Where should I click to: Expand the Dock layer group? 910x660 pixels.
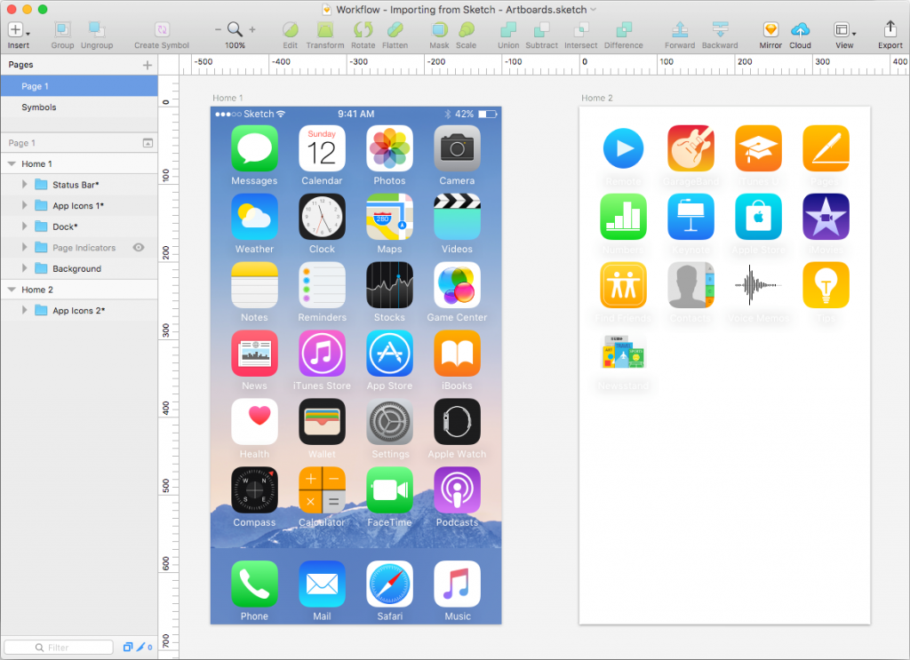point(24,227)
